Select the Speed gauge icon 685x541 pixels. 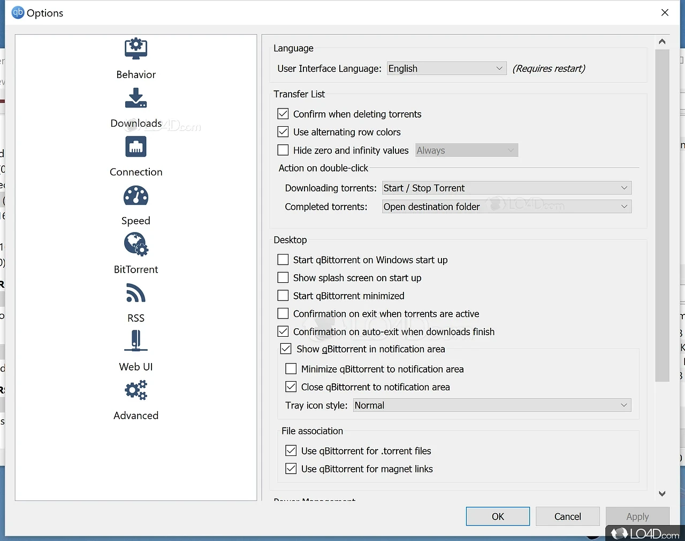[x=136, y=196]
